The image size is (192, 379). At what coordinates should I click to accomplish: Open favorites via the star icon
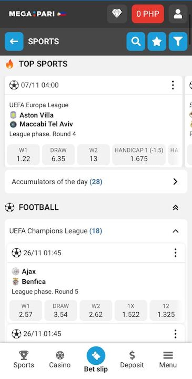tap(157, 42)
